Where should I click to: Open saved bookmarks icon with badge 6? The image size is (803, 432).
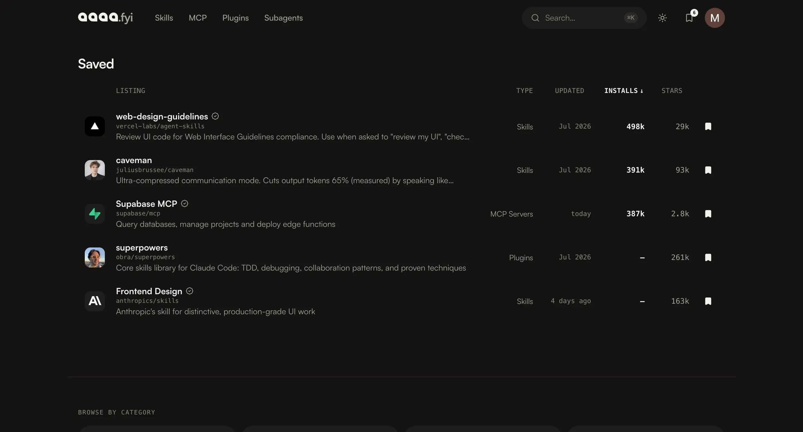[689, 18]
